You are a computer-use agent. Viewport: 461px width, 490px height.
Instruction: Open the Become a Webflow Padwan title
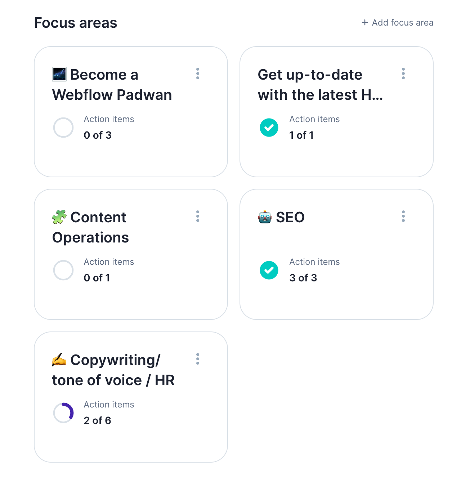point(112,85)
